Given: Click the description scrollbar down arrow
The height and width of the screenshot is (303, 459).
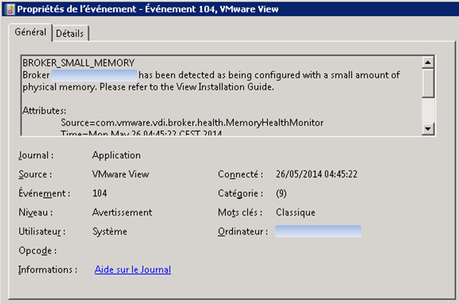Looking at the screenshot, I should coord(428,129).
